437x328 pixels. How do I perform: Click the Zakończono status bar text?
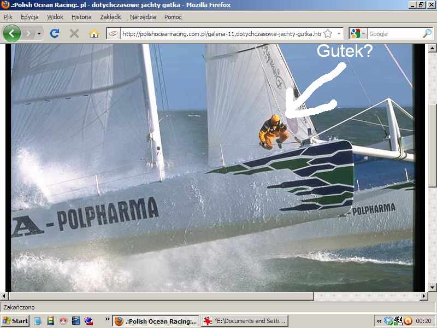19,307
